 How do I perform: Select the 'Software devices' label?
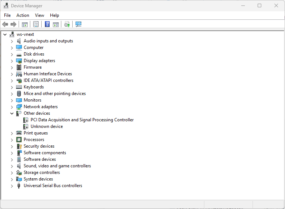(x=40, y=159)
